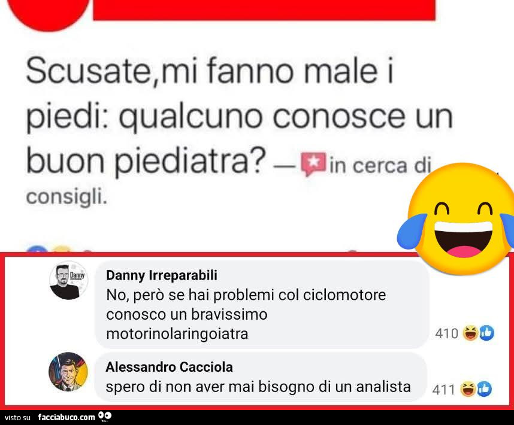Screen dimensions: 514x425
Task: Click the facciabuco eyes logo icon
Action: (x=105, y=416)
